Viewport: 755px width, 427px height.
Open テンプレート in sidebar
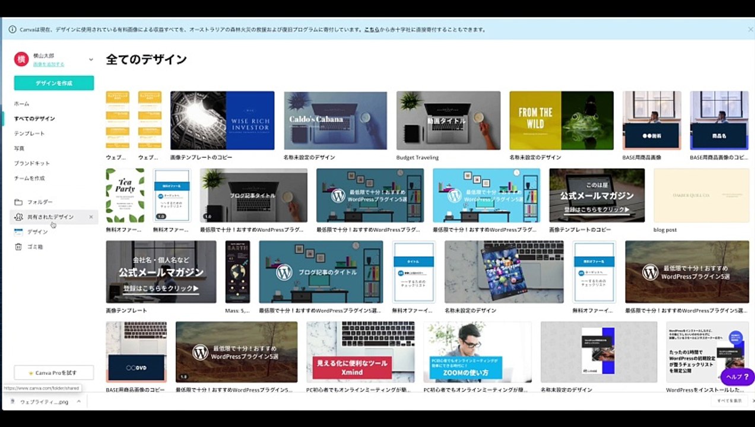pos(29,133)
